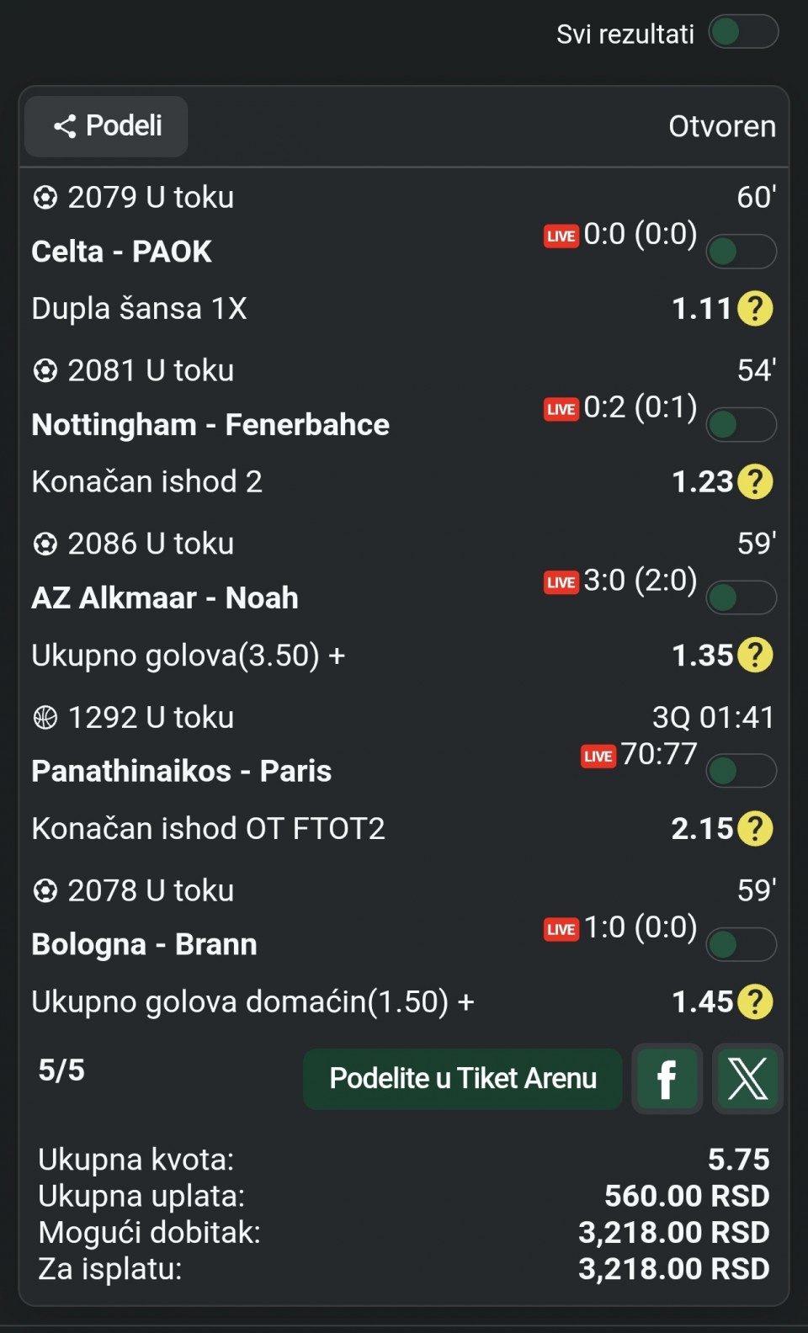808x1333 pixels.
Task: Click question mark beside Bologna 1.45 odds
Action: tap(755, 1002)
